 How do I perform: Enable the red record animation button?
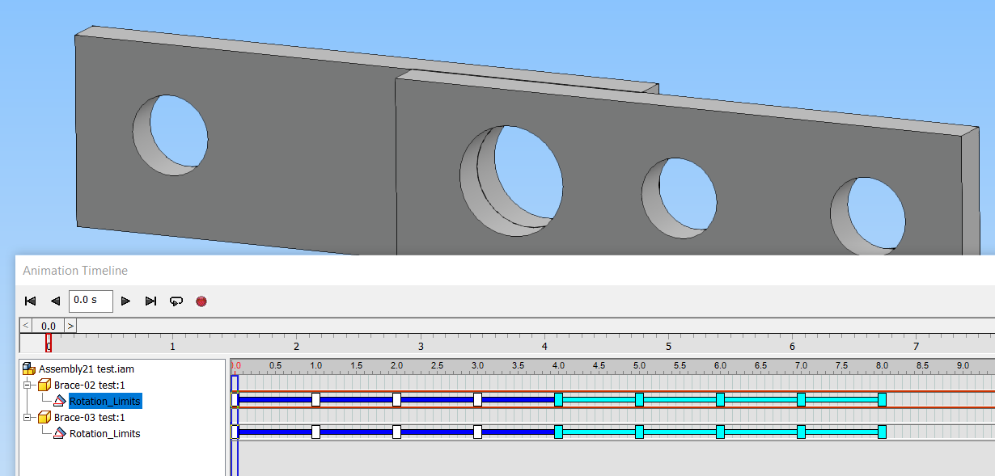(201, 301)
